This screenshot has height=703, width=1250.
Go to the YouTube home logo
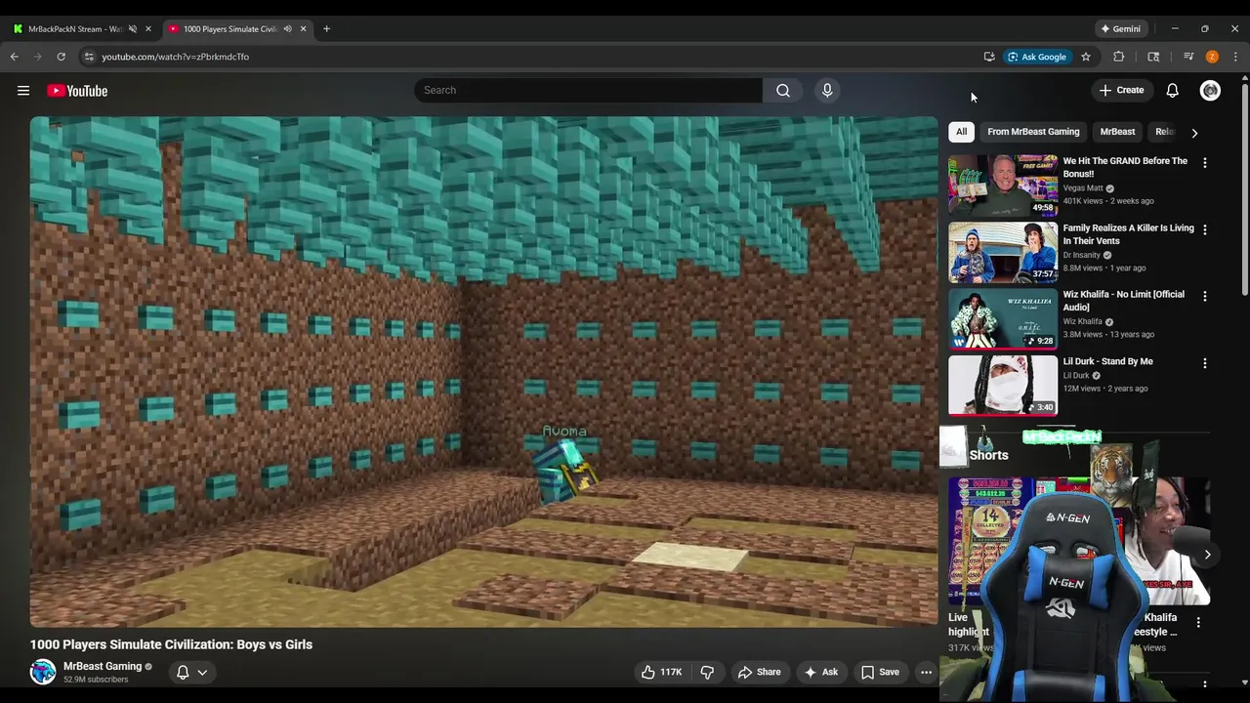coord(77,91)
